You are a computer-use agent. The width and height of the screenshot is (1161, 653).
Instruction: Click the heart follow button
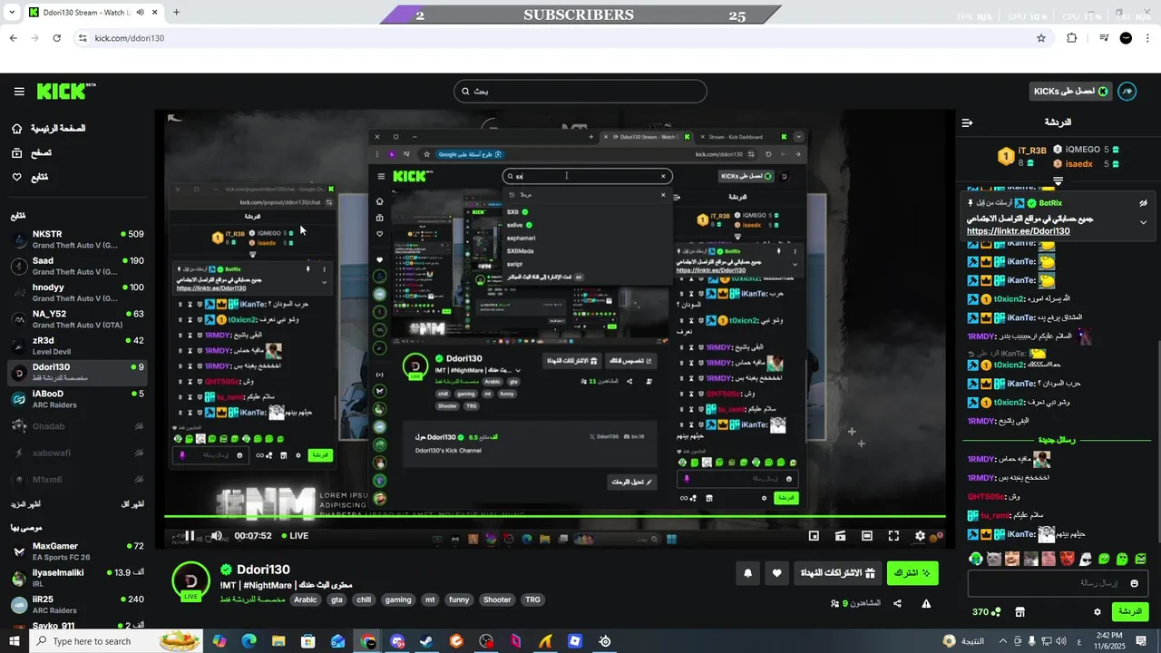(776, 573)
